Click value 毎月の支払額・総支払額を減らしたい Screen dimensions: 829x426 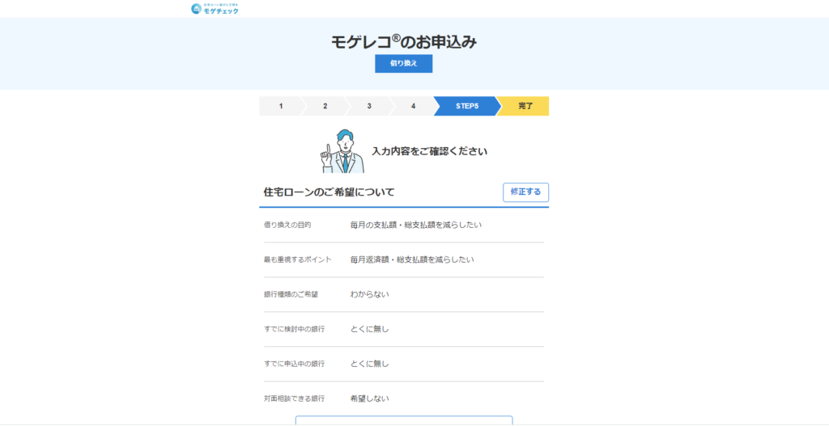coord(416,225)
